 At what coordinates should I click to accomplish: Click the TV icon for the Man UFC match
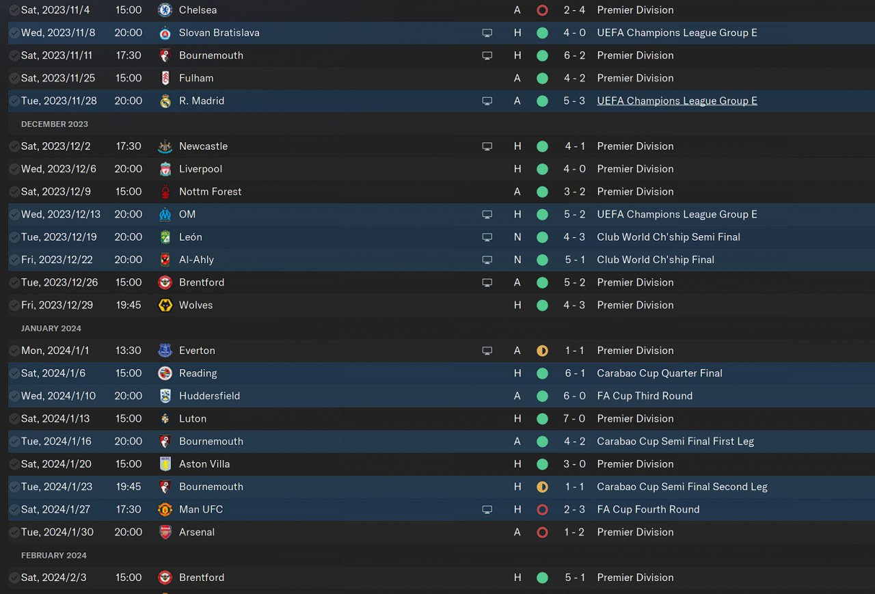coord(487,509)
